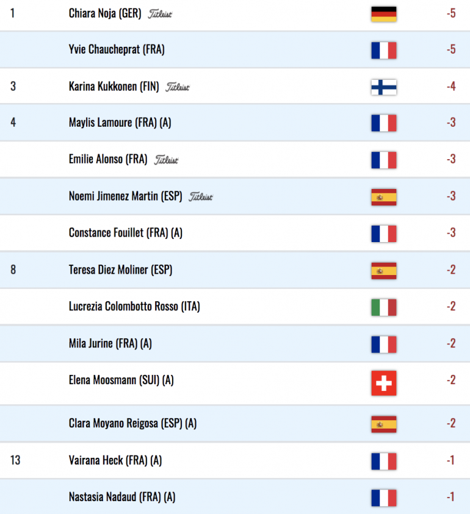This screenshot has width=470, height=514.
Task: Click position number 13 in rankings
Action: tap(15, 460)
